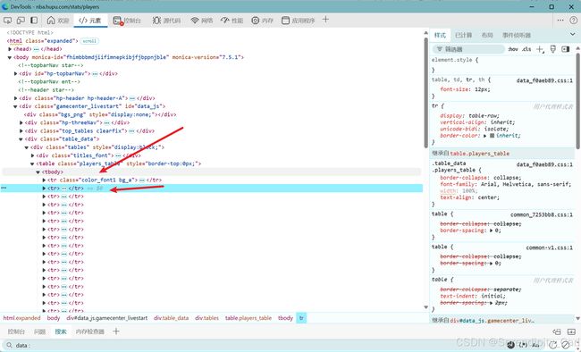581x352 pixels.
Task: Select the 布局 layout pane tab
Action: (x=487, y=35)
